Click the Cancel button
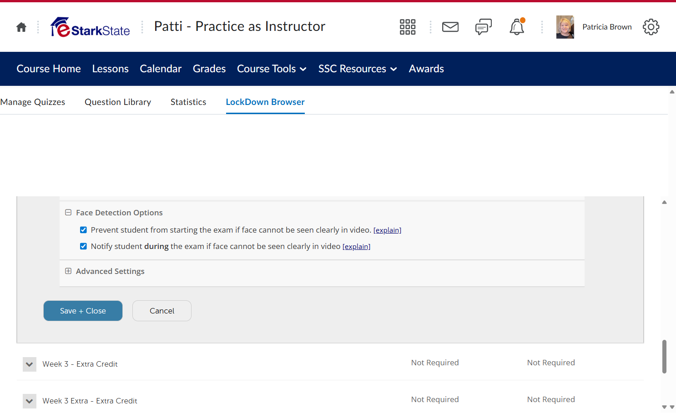 [x=162, y=311]
